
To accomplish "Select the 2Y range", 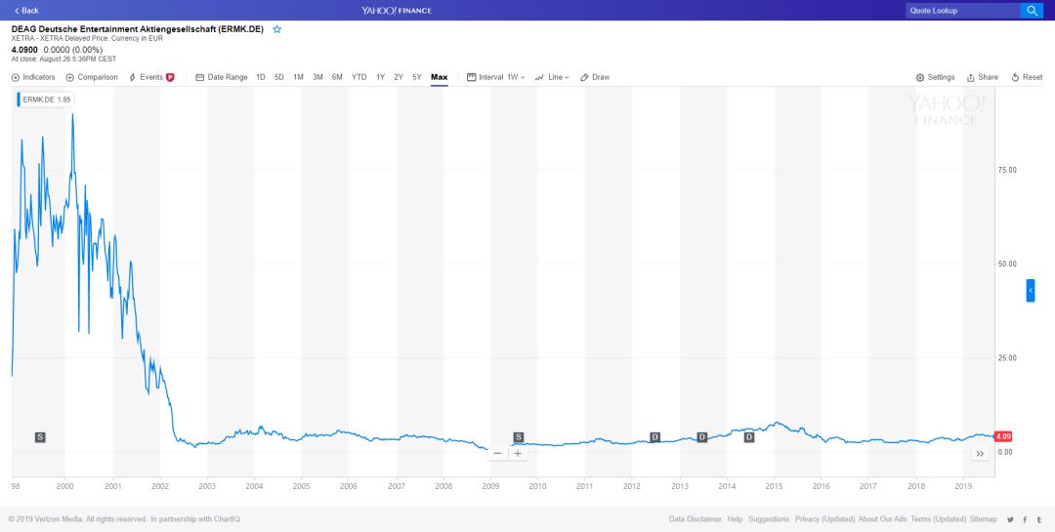I will (399, 77).
